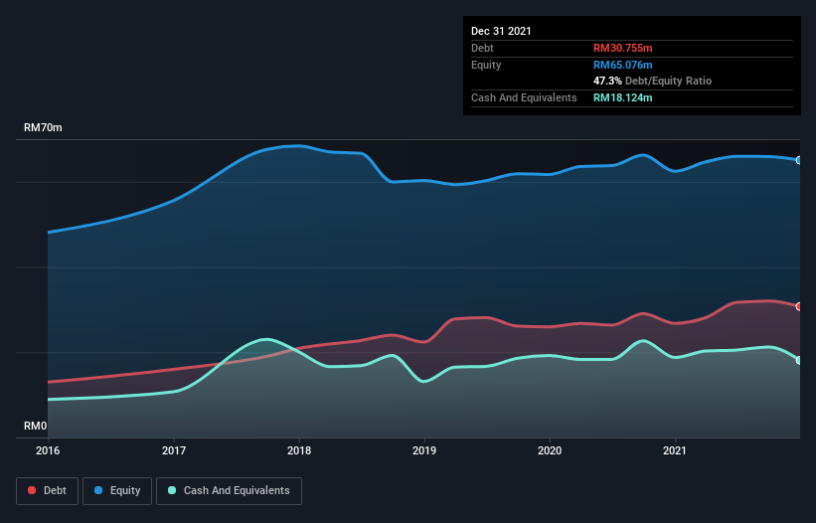The height and width of the screenshot is (523, 816).
Task: Toggle the Equity series legend button
Action: (x=117, y=491)
